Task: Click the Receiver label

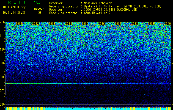Action: pyautogui.click(x=56, y=10)
